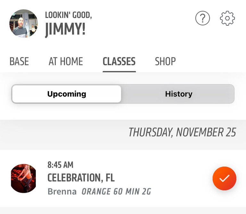Image resolution: width=246 pixels, height=214 pixels.
Task: Switch to the History segment
Action: (x=178, y=94)
